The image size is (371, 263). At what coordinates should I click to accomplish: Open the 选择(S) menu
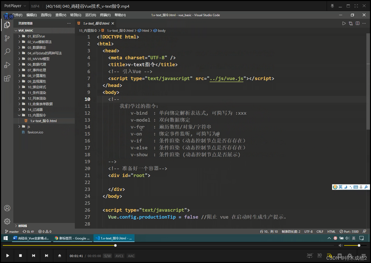pyautogui.click(x=46, y=15)
